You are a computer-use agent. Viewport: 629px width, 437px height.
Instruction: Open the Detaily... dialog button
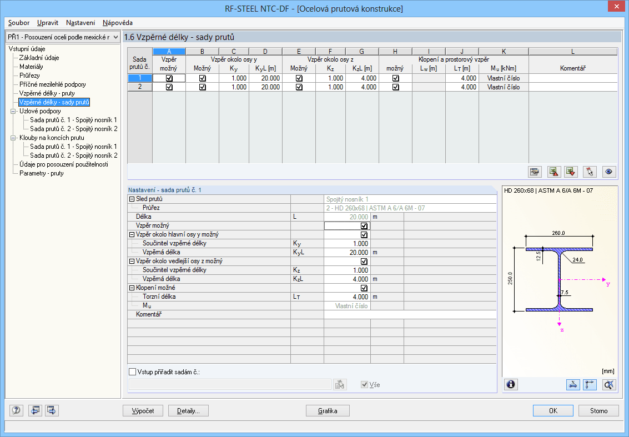pos(188,410)
